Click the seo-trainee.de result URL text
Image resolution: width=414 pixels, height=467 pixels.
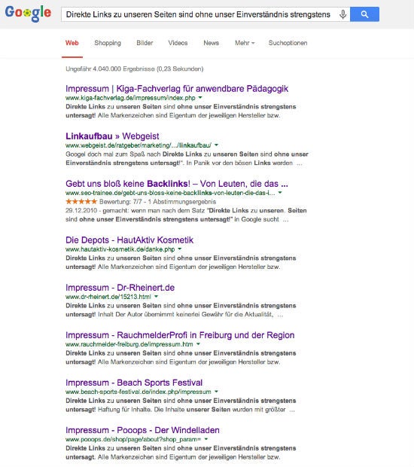click(170, 193)
